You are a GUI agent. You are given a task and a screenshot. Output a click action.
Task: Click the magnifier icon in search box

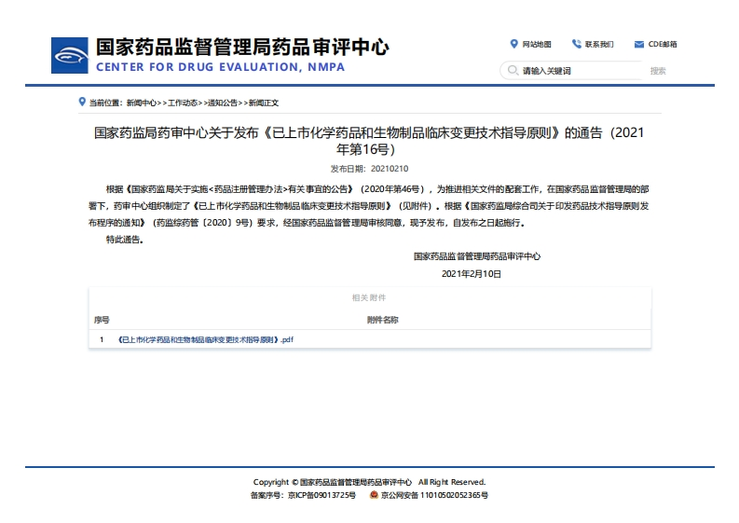pyautogui.click(x=513, y=70)
